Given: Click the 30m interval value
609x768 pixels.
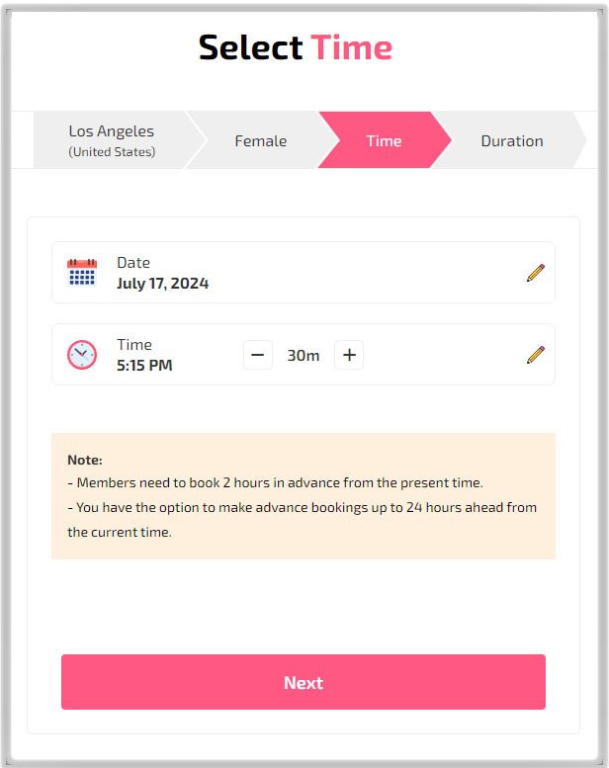Looking at the screenshot, I should tap(304, 355).
